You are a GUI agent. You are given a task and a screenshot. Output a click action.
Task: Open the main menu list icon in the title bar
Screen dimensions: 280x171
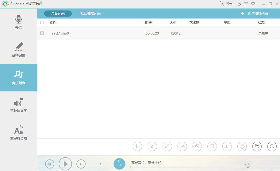(x=246, y=4)
